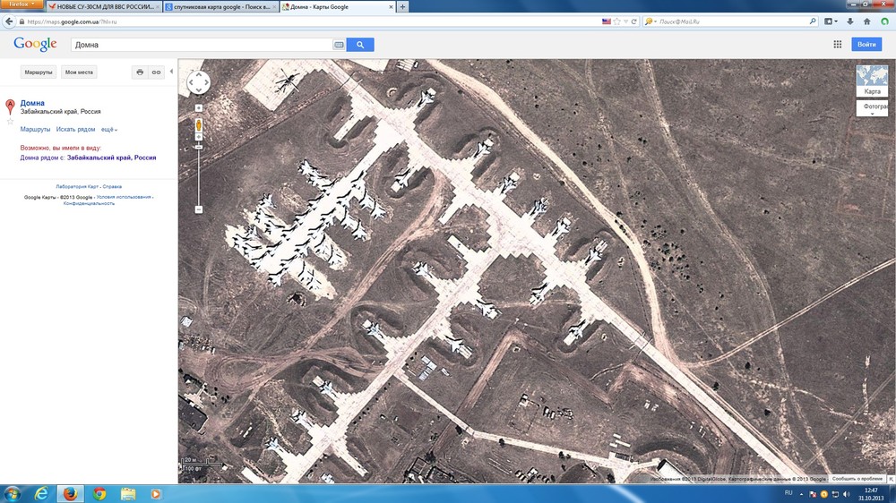The image size is (896, 503).
Task: Open the media player taskbar icon
Action: click(155, 494)
